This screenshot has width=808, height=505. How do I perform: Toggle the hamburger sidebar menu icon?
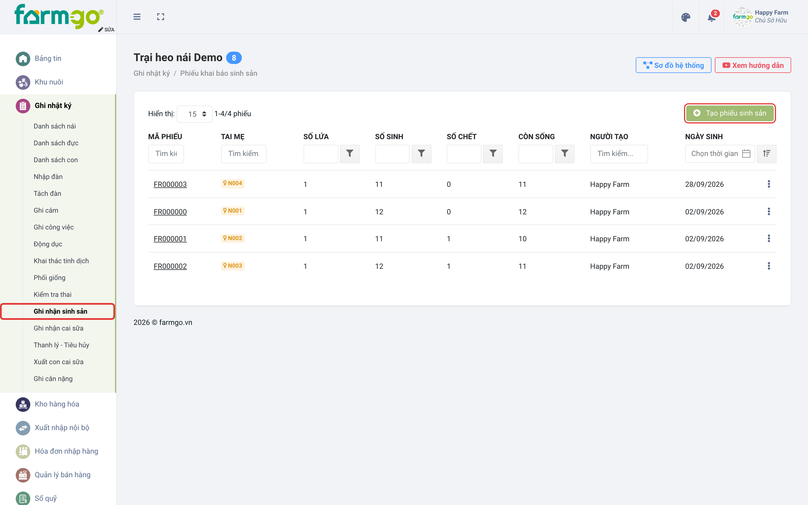point(137,17)
